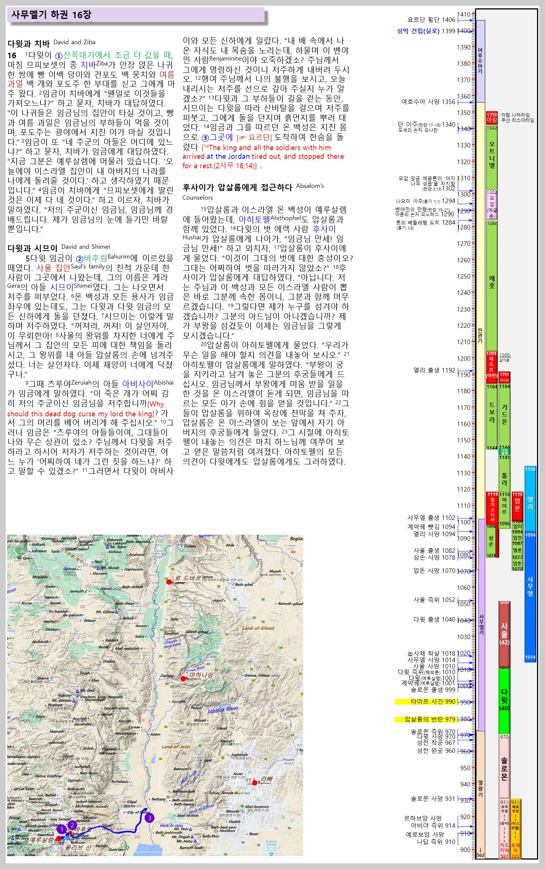
Task: Click the red 사울 (42) block in the timeline
Action: [504, 635]
